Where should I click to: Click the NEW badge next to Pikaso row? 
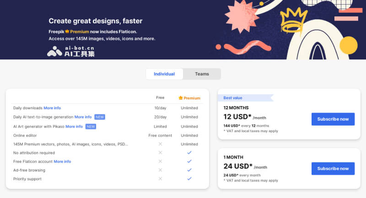tap(91, 126)
